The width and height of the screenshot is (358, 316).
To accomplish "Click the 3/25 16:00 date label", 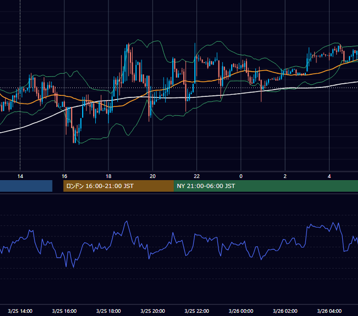I will [x=64, y=311].
